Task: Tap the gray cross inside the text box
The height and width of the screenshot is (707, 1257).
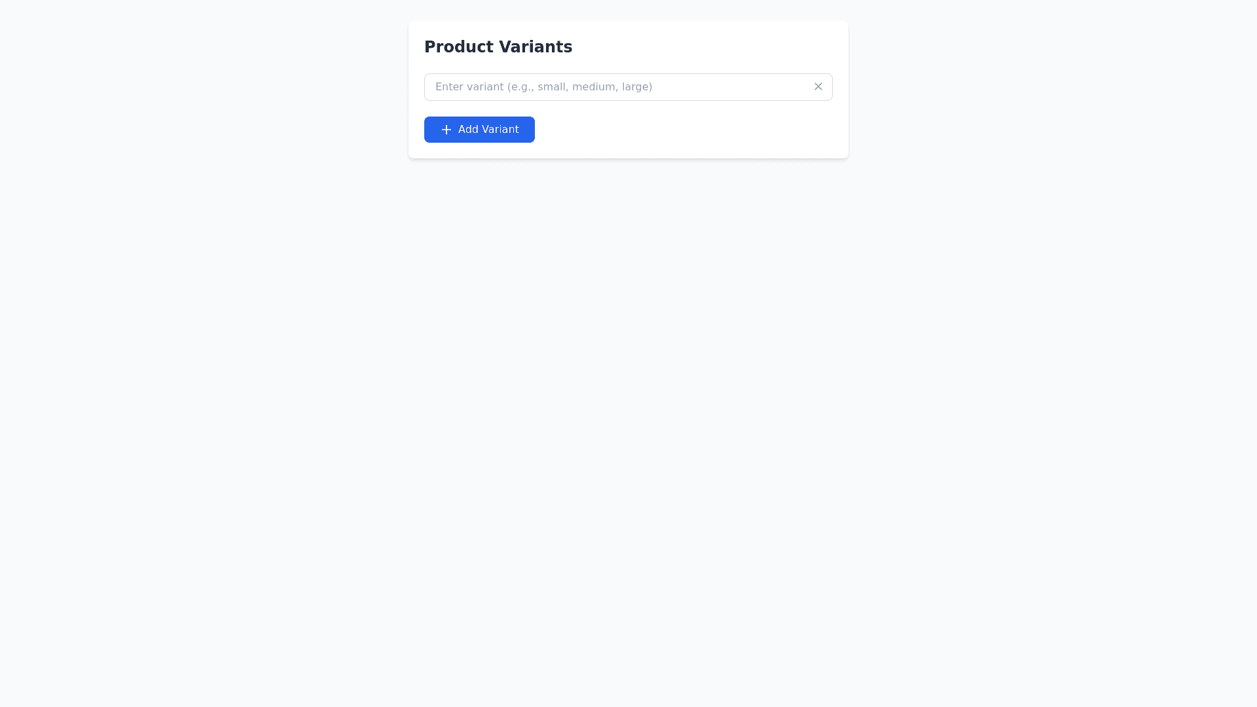Action: [818, 86]
